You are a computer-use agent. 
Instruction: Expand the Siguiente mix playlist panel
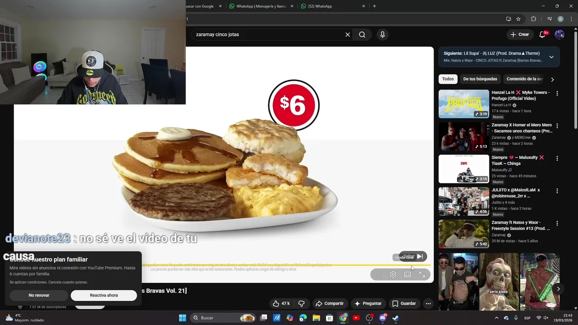pyautogui.click(x=551, y=57)
